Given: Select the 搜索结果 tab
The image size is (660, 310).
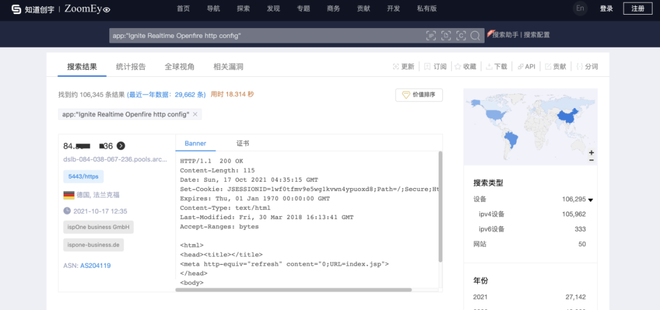Looking at the screenshot, I should (x=82, y=67).
